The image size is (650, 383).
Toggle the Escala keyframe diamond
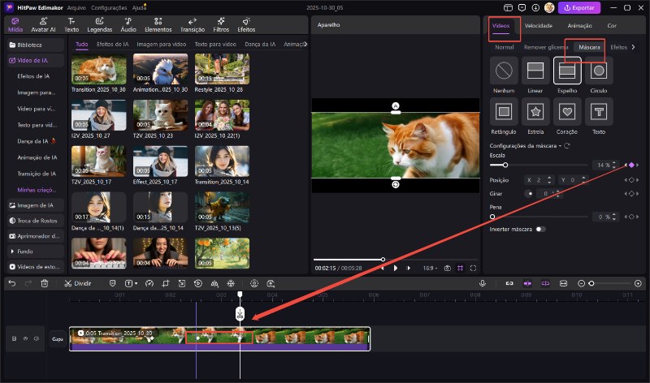pos(630,165)
